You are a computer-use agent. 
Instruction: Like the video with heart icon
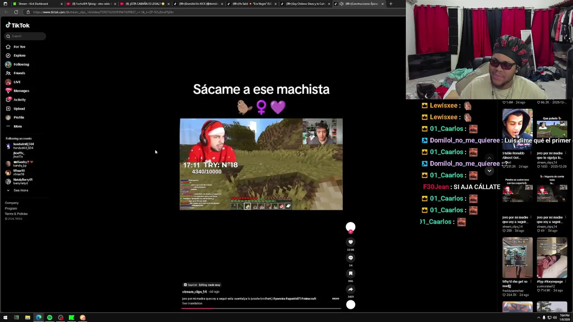pos(351,242)
